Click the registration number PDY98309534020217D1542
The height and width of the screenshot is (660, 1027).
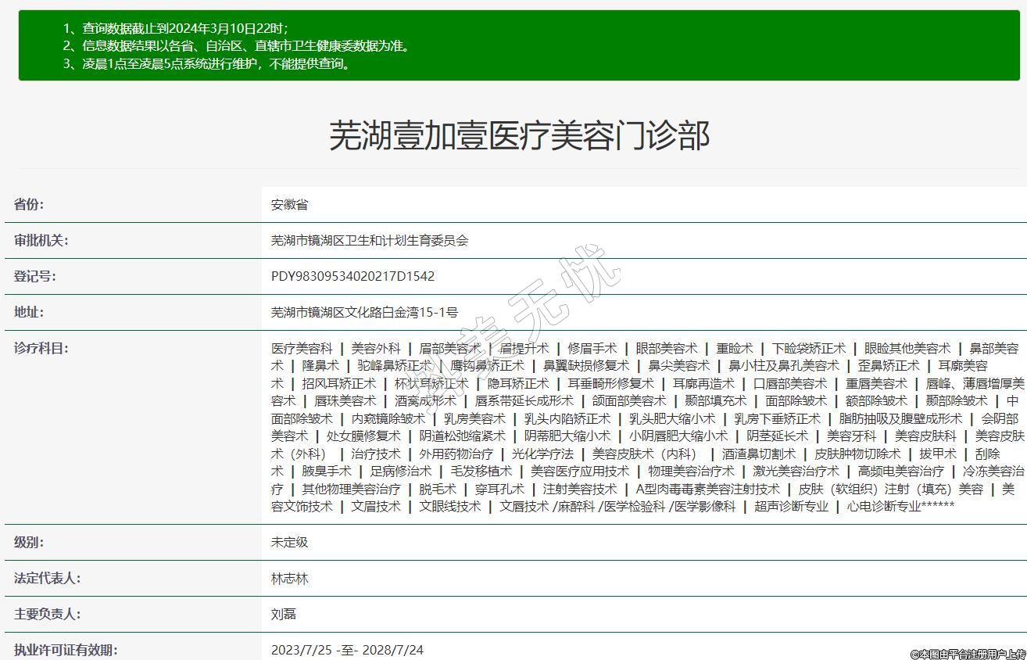352,277
